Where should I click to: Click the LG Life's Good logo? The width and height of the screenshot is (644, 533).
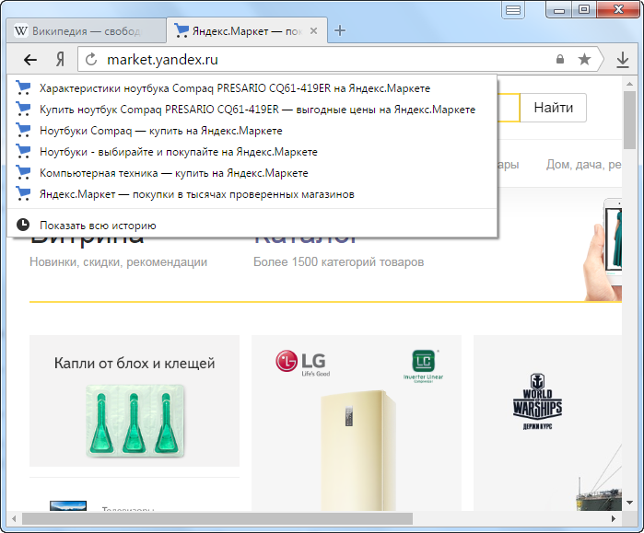pos(303,363)
